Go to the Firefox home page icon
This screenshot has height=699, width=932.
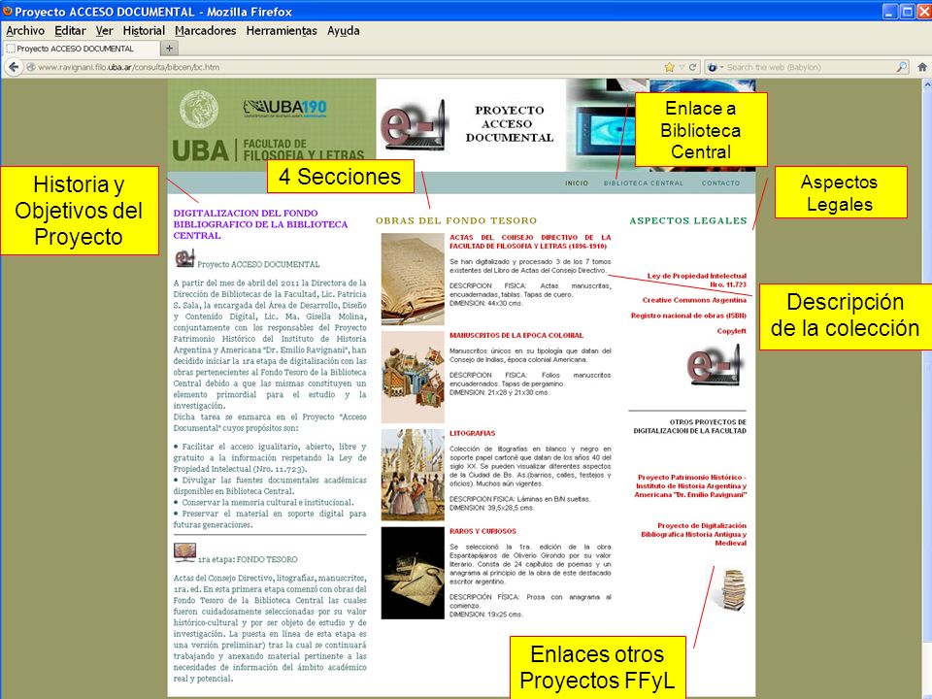coord(922,67)
